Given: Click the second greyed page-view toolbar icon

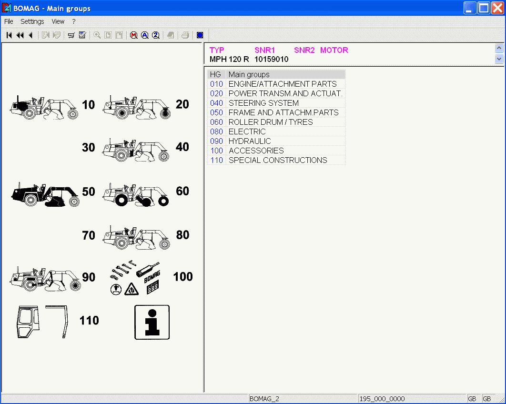Looking at the screenshot, I should pyautogui.click(x=119, y=35).
